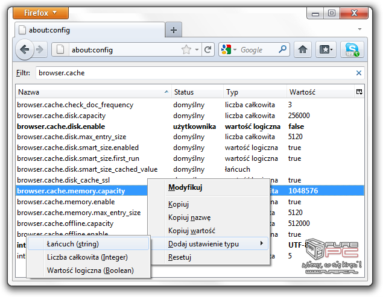Click the Forward navigation arrow button
Screen dimensions: 383x297
click(40, 50)
